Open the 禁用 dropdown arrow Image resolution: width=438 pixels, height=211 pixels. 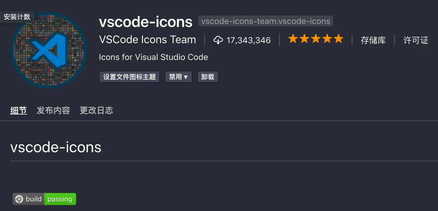tap(186, 77)
